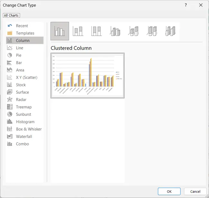This screenshot has height=198, width=209.
Task: Select the 3-D Stacked Column subtype icon
Action: (133, 31)
